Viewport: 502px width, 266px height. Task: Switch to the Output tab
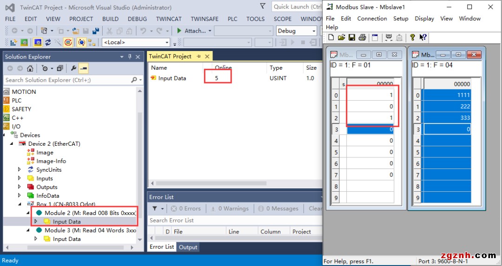tap(188, 247)
